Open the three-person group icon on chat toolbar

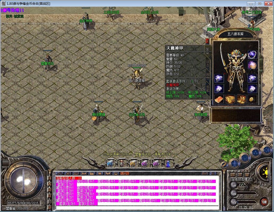coord(84,174)
